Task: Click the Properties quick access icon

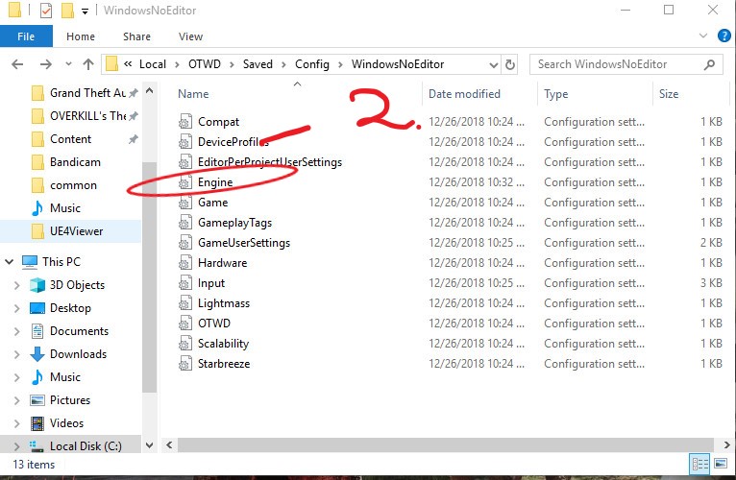Action: (46, 10)
